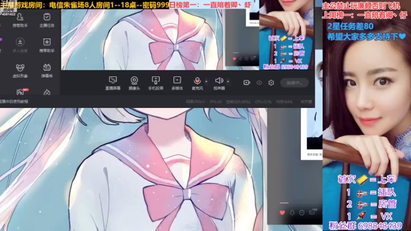Open the 主播任务 streamer tasks panel

pos(47,21)
